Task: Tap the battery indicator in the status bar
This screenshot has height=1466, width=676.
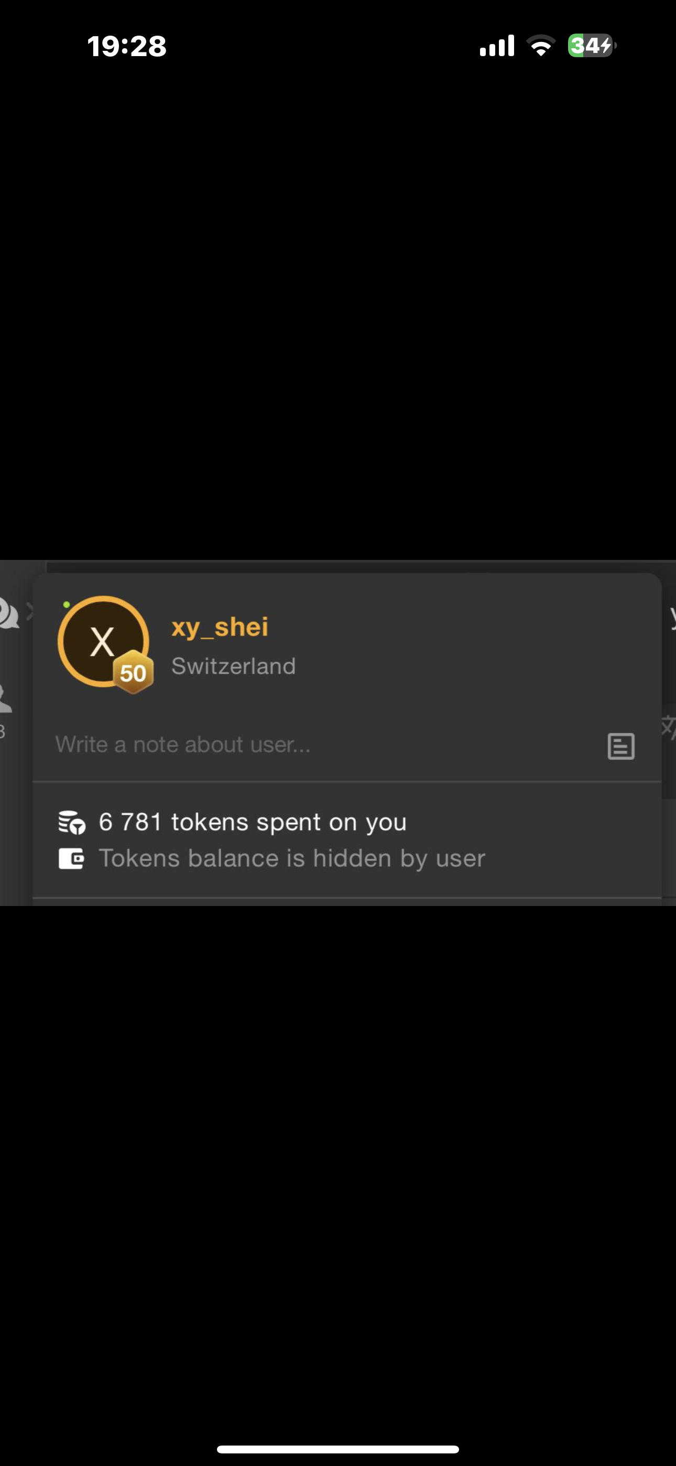Action: pos(592,46)
